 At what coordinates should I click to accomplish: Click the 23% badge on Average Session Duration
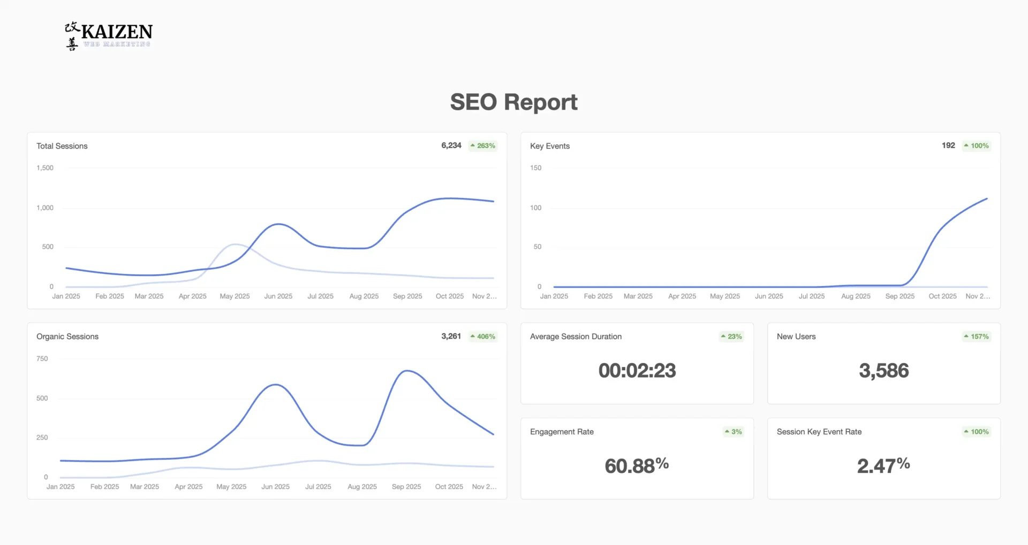coord(731,336)
